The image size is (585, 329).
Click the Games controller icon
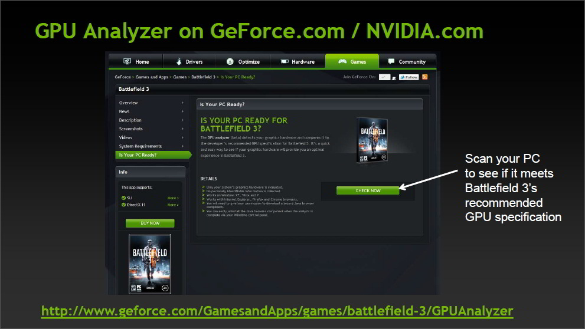342,61
